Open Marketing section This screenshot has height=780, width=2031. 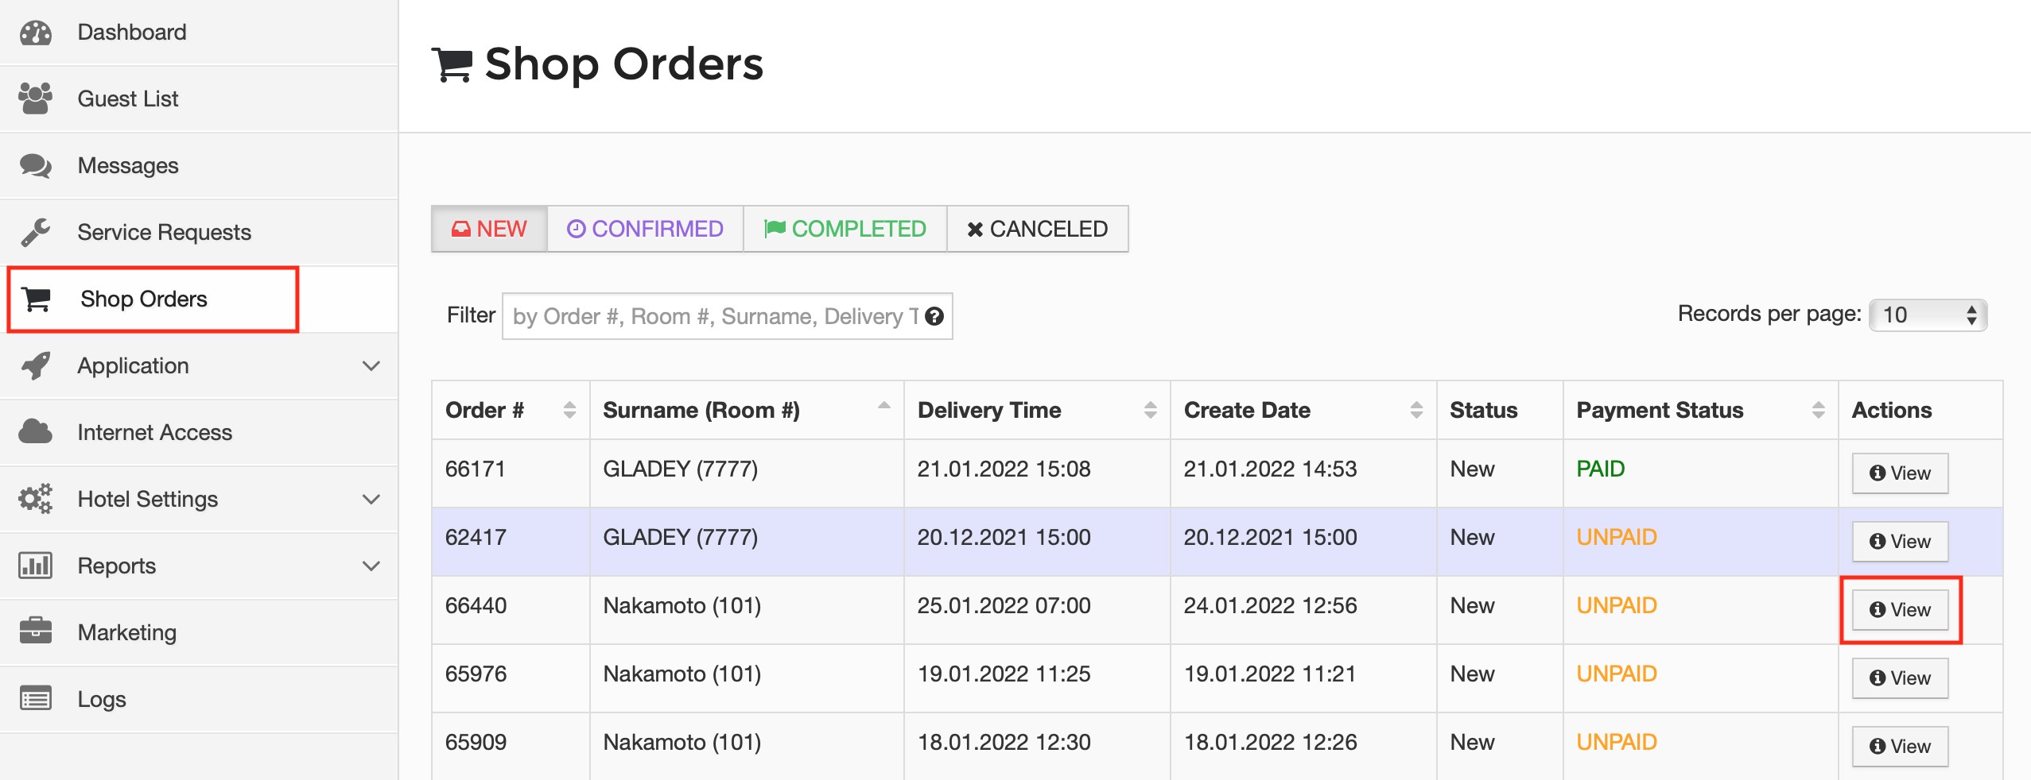tap(199, 632)
